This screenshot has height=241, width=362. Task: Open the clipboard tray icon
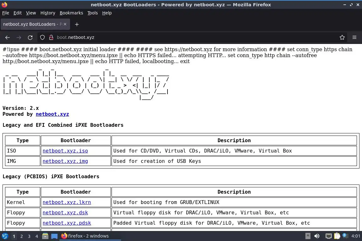coord(337,236)
